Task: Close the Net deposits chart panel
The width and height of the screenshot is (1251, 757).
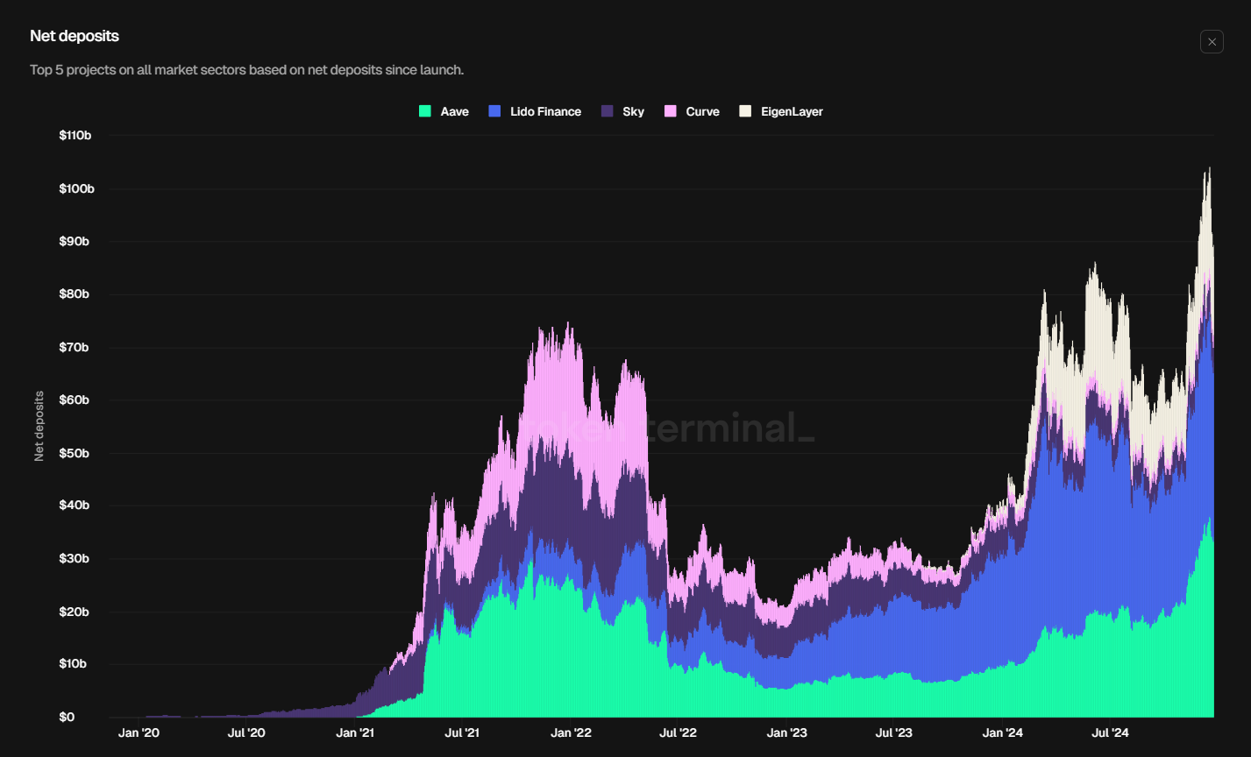Action: pyautogui.click(x=1212, y=42)
